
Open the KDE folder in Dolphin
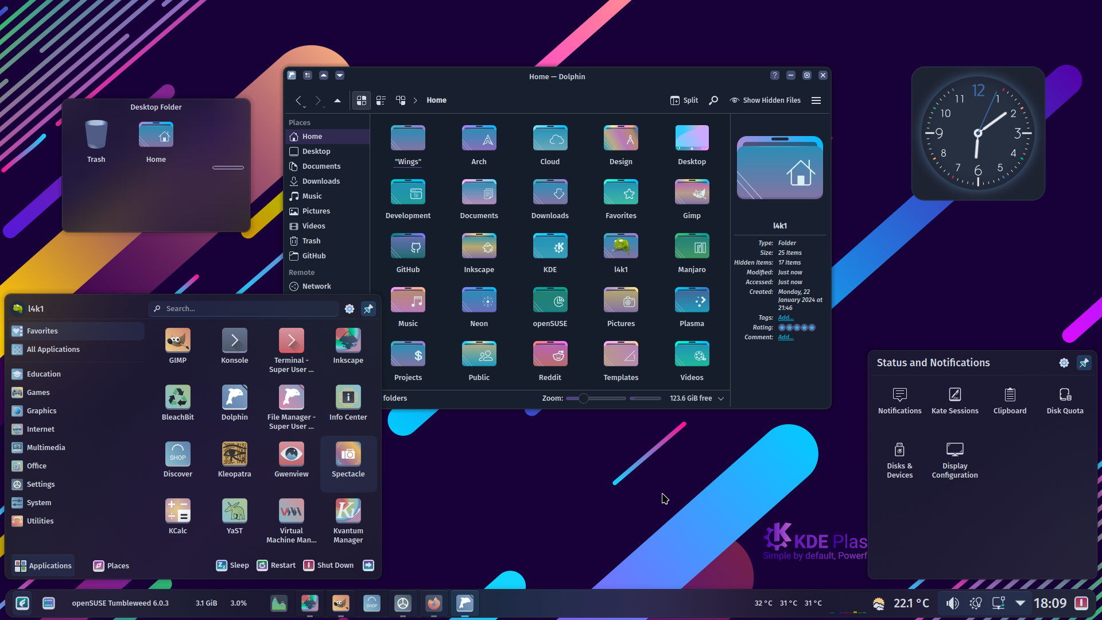(x=549, y=253)
